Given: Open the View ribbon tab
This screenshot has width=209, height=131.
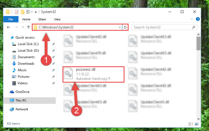Looking at the screenshot, I should click(x=57, y=19).
